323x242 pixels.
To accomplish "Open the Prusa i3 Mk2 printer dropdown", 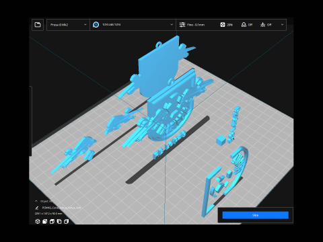I will [68, 25].
